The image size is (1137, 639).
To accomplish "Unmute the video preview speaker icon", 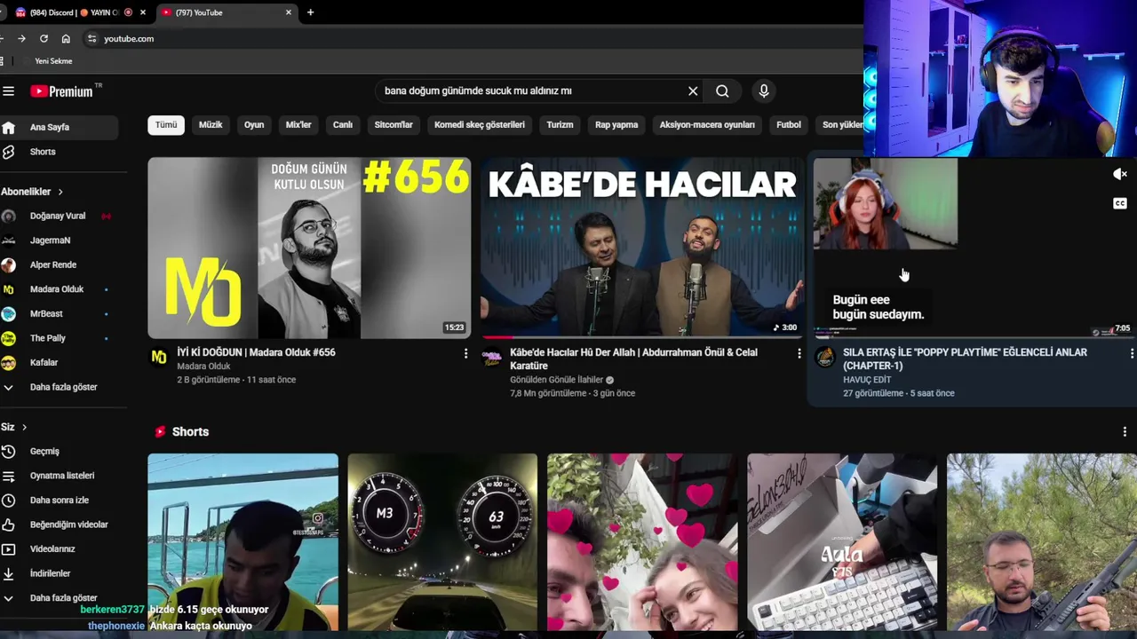I will point(1120,174).
